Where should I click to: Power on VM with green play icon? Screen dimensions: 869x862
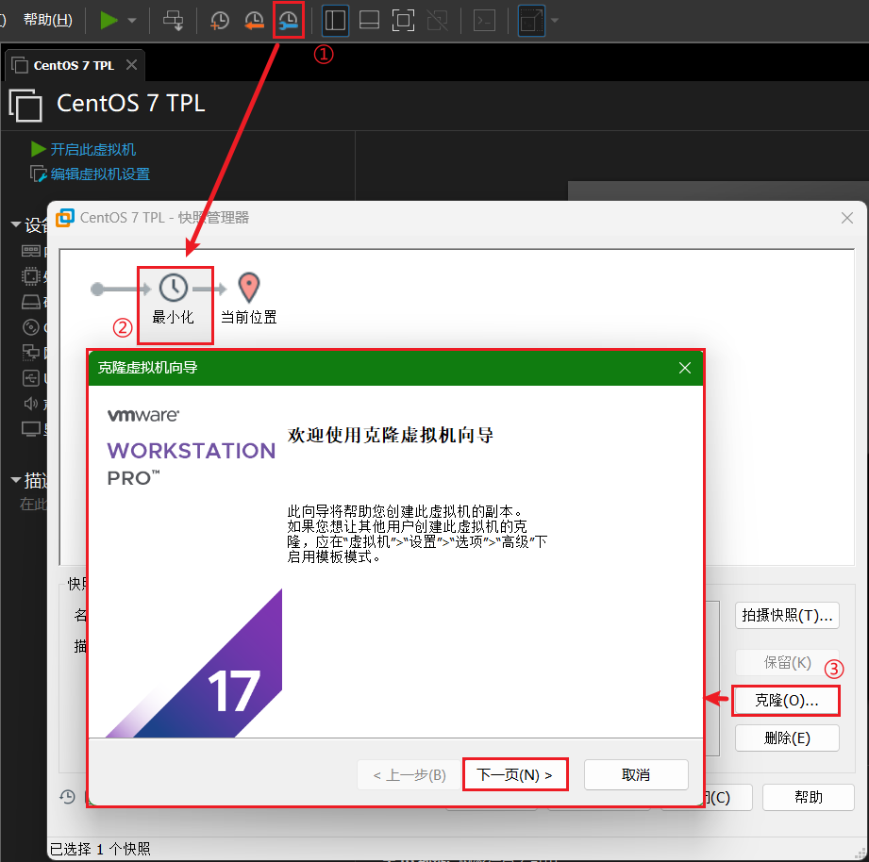(109, 21)
